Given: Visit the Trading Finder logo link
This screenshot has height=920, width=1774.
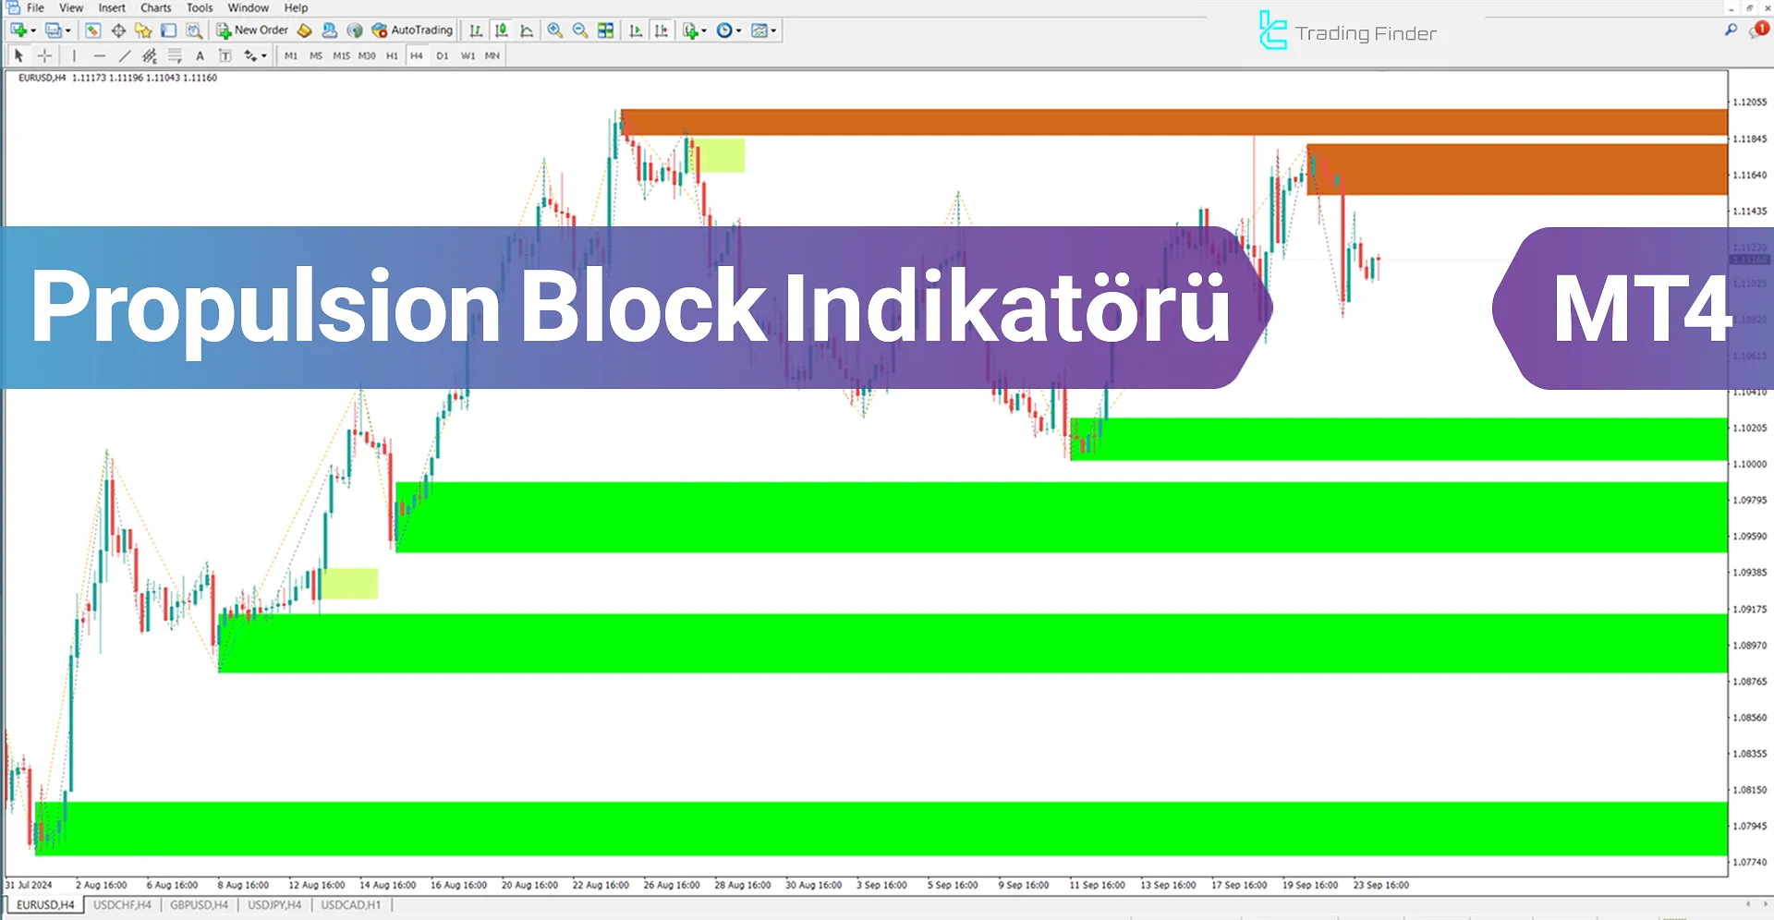Looking at the screenshot, I should (x=1347, y=32).
